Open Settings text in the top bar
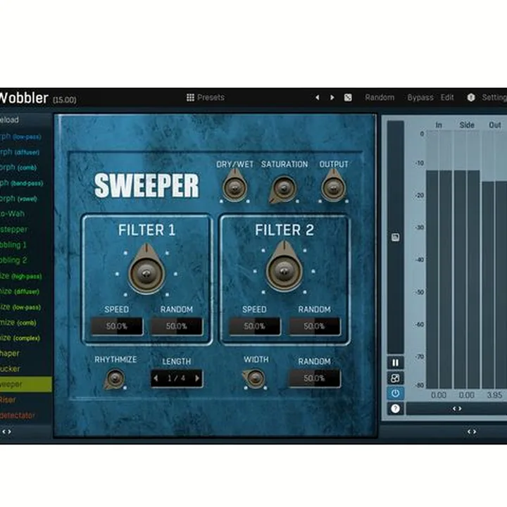Viewport: 507px width, 507px height. 494,97
